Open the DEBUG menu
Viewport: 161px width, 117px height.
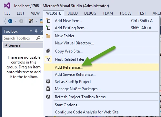[x=90, y=13]
